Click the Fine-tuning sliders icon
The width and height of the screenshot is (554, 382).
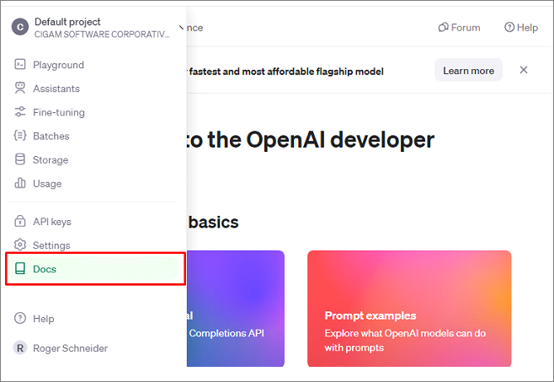click(x=20, y=112)
